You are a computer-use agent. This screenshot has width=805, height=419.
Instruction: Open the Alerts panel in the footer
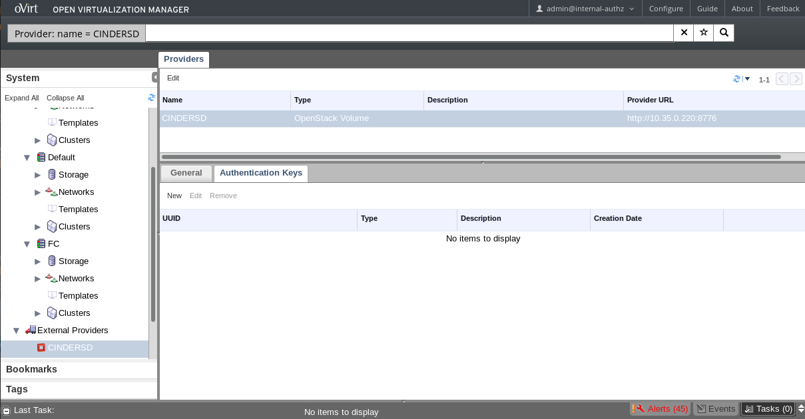[661, 409]
